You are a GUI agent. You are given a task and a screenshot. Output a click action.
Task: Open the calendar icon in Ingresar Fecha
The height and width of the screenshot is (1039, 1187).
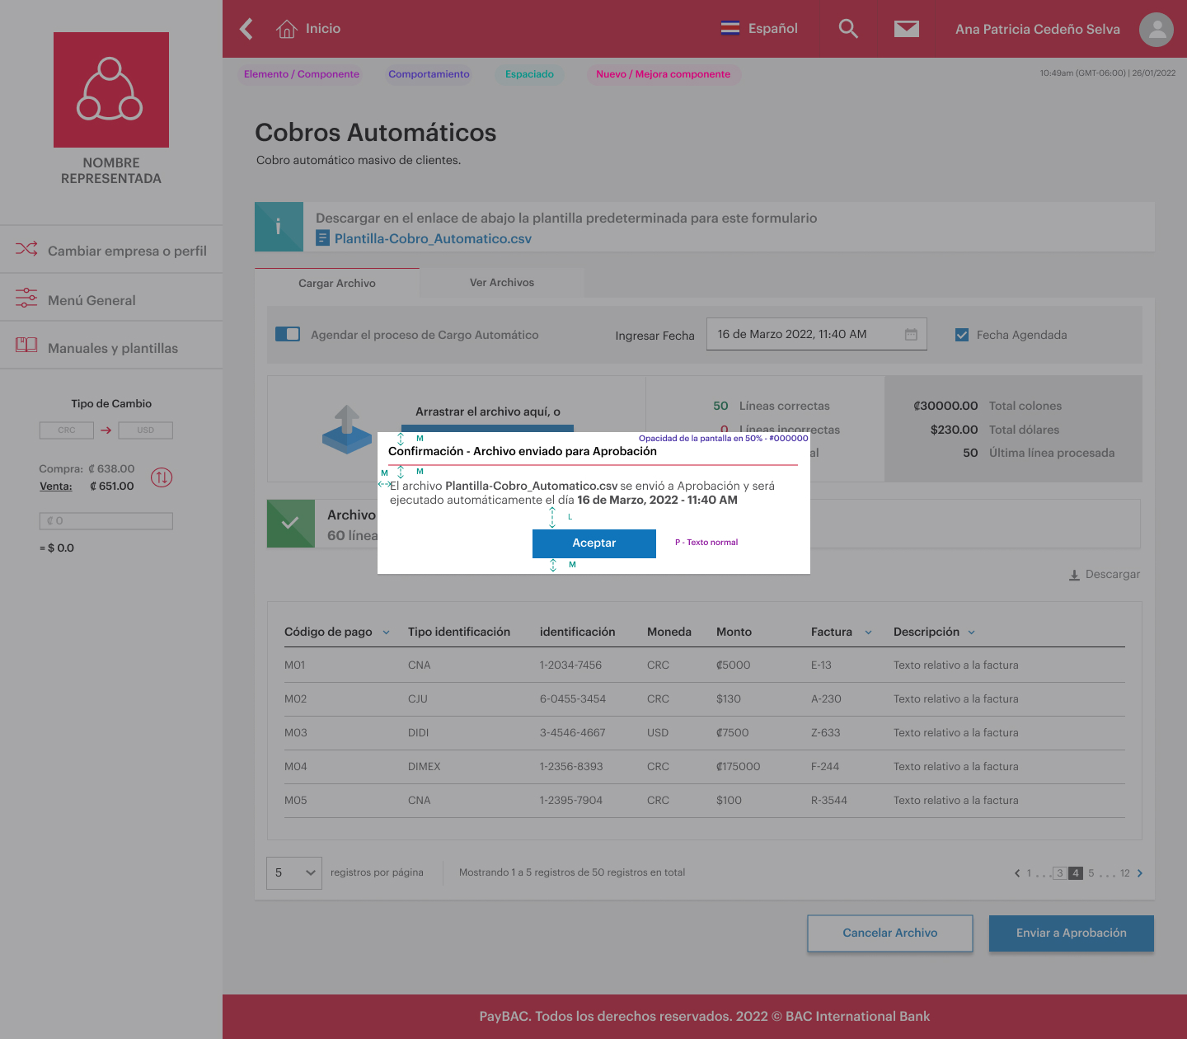pos(911,334)
